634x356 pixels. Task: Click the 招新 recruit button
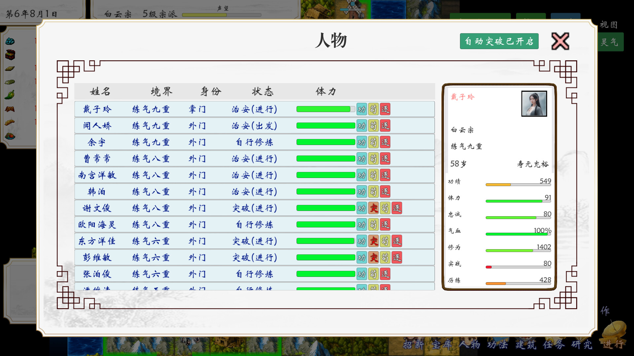click(414, 345)
